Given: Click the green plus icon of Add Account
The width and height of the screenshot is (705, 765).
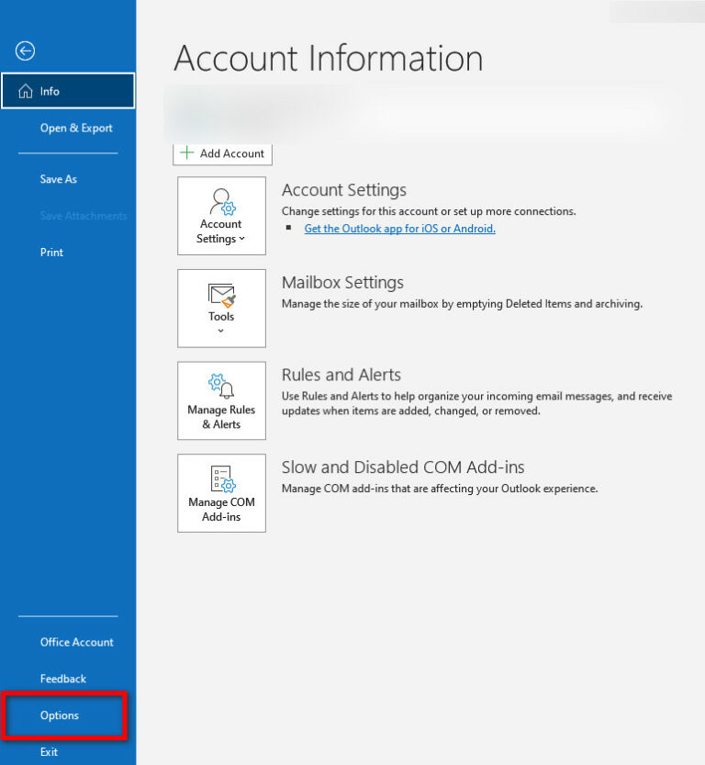Looking at the screenshot, I should [186, 152].
